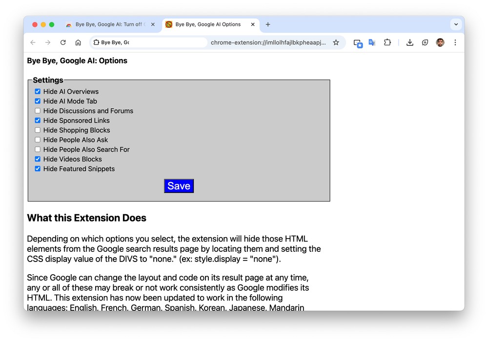
Task: Disable Hide Featured Snippets checkbox
Action: [x=38, y=169]
